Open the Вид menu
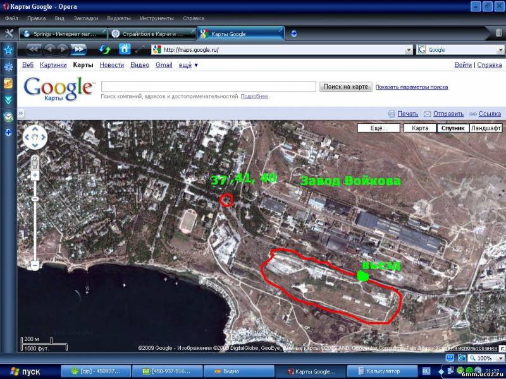 coord(59,18)
